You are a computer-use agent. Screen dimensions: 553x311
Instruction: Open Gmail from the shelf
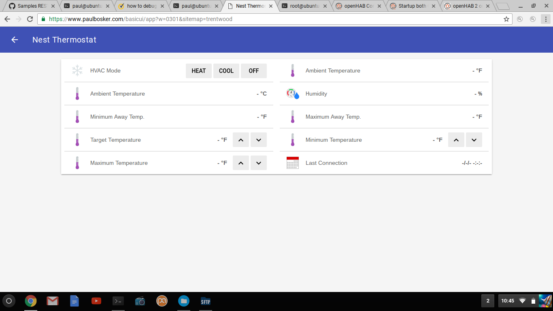click(x=53, y=301)
